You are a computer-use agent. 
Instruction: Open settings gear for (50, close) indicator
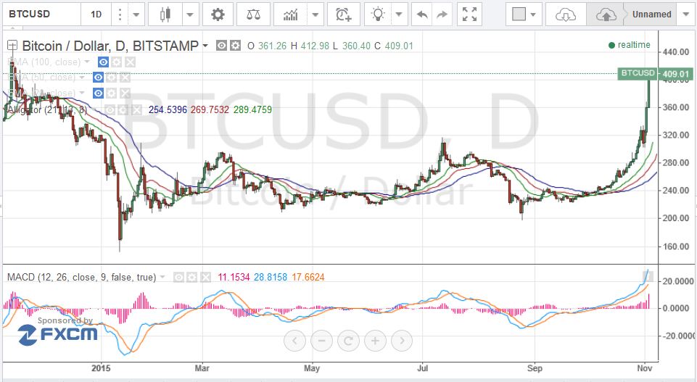tap(112, 78)
